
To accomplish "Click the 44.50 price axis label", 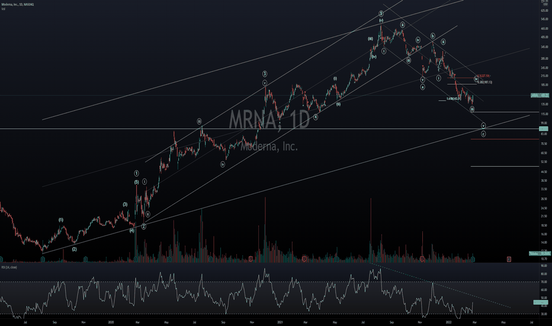I will click(544, 172).
